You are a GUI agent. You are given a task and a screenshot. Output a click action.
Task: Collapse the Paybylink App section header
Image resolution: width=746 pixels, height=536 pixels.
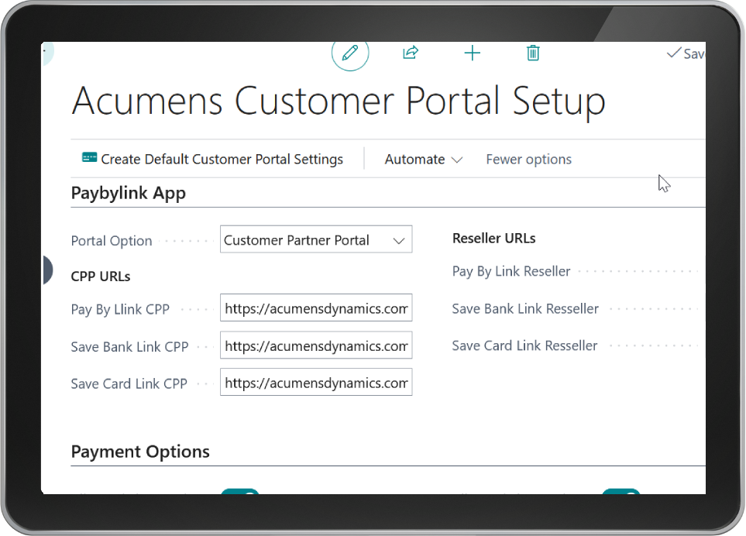[129, 193]
